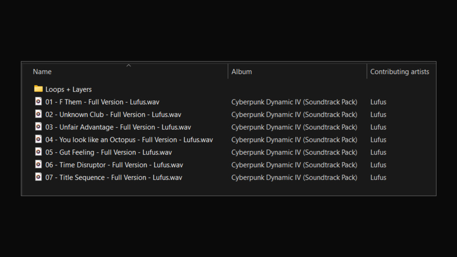The height and width of the screenshot is (257, 457).
Task: Click the audio icon for 06 - Time Disruptor
Action: tap(38, 164)
